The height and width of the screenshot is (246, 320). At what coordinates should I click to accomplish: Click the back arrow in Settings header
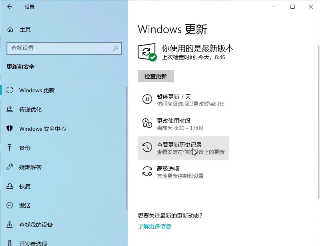(x=10, y=7)
